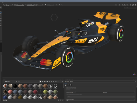Click the pause rendering icon

click(119, 5)
